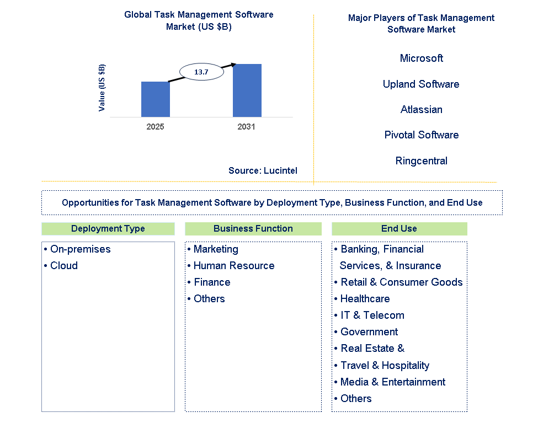538x423 pixels.
Task: Select the Upland Software player name
Action: pyautogui.click(x=421, y=84)
